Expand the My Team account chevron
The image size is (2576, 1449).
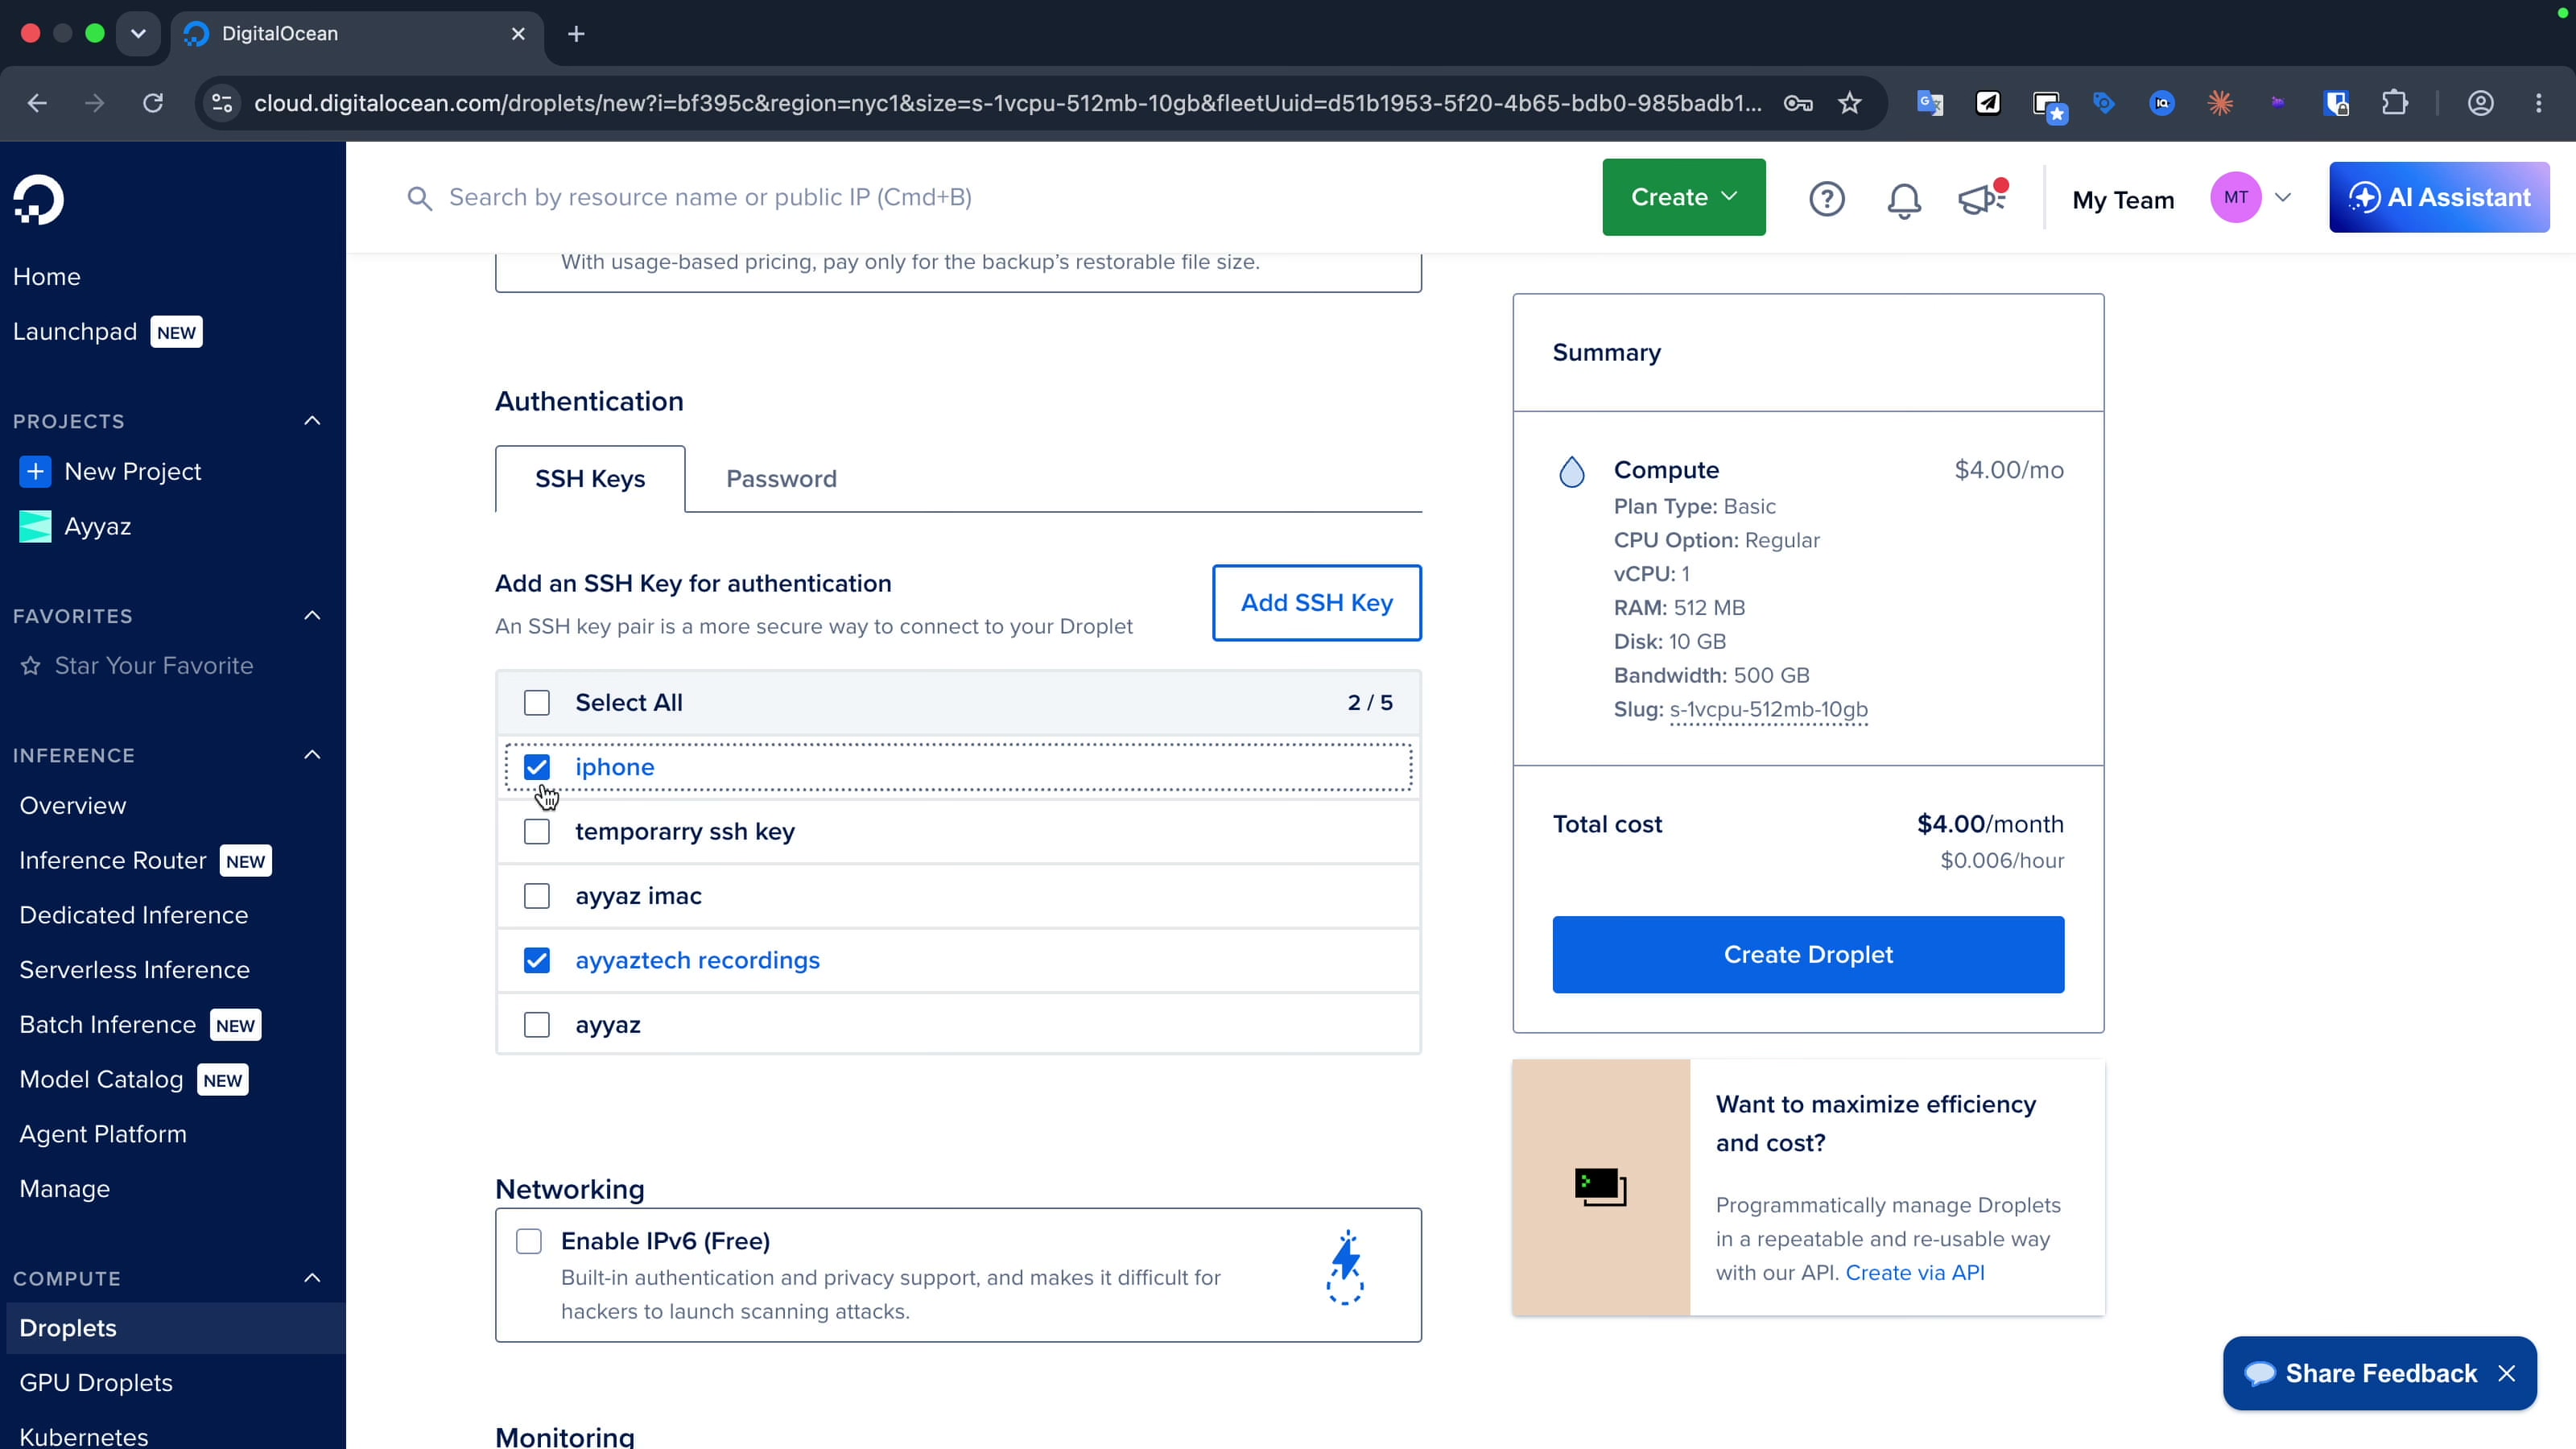(x=2283, y=197)
